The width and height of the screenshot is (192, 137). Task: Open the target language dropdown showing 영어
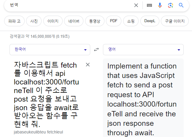[143, 50]
